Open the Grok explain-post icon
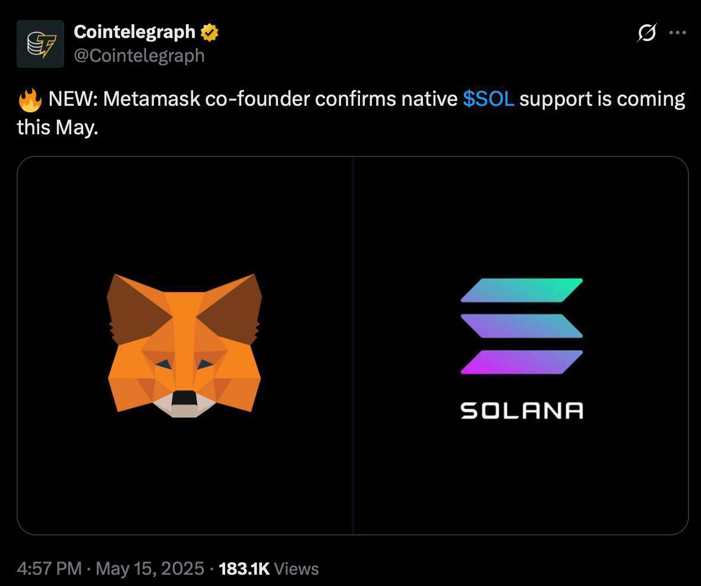Image resolution: width=701 pixels, height=586 pixels. [x=646, y=33]
